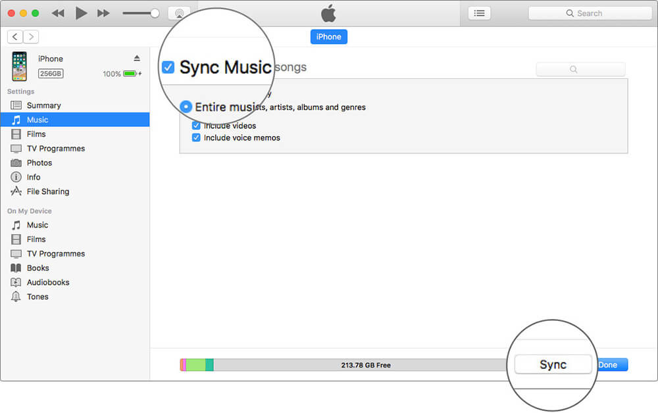658x413 pixels.
Task: Go back with the left chevron
Action: tap(14, 37)
